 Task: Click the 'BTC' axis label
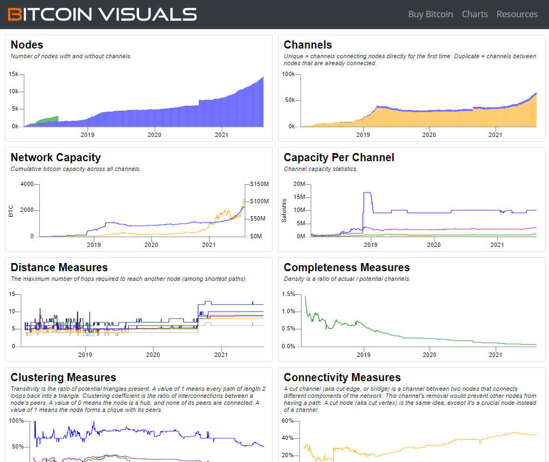[11, 211]
